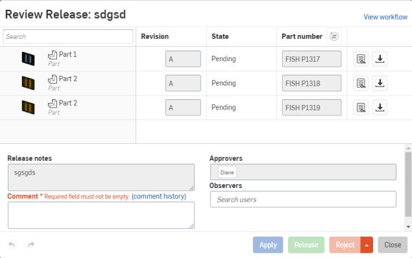Select the blue Part 1 thumbnail
The image size is (412, 258).
[x=28, y=58]
